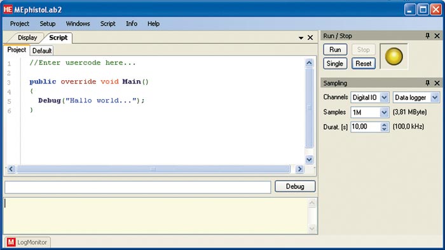
Task: Close the Run / Stop panel
Action: 437,36
